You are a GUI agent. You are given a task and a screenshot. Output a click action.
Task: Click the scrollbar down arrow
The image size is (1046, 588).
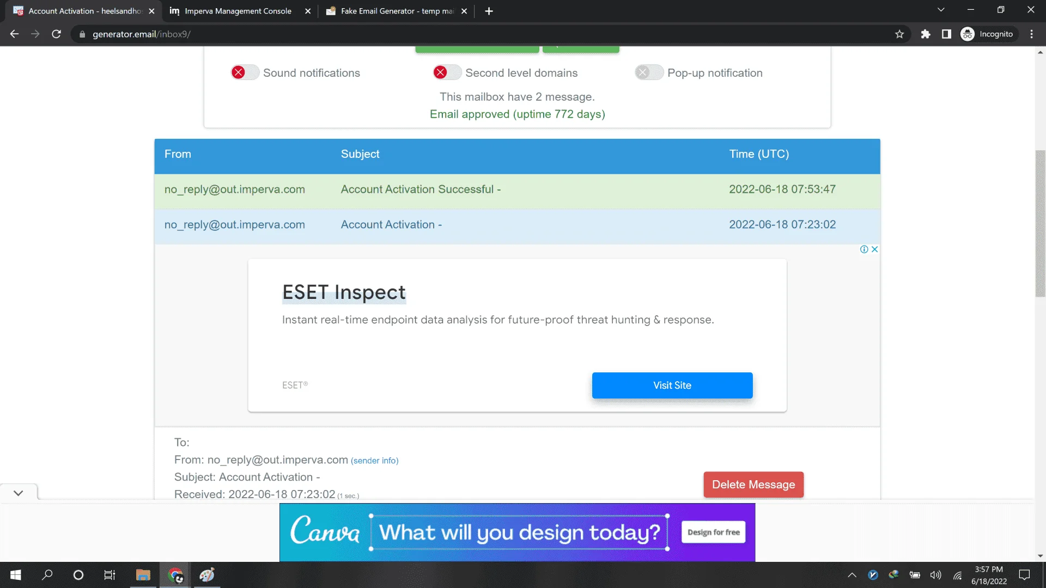(x=1040, y=556)
